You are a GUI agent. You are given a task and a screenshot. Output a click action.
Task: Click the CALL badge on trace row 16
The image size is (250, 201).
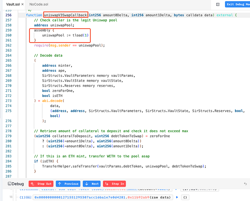[28, 197]
